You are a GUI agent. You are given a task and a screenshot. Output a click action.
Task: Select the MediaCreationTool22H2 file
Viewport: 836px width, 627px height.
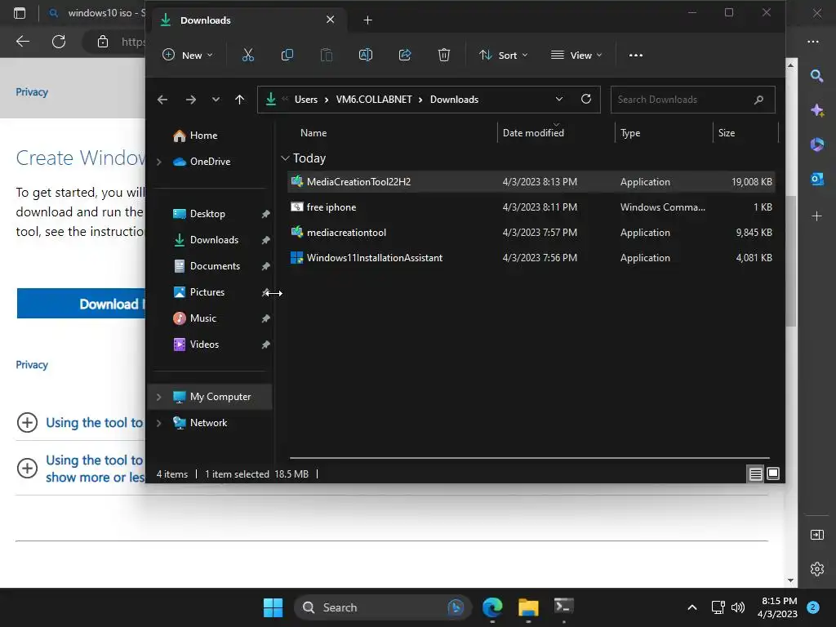[531, 182]
